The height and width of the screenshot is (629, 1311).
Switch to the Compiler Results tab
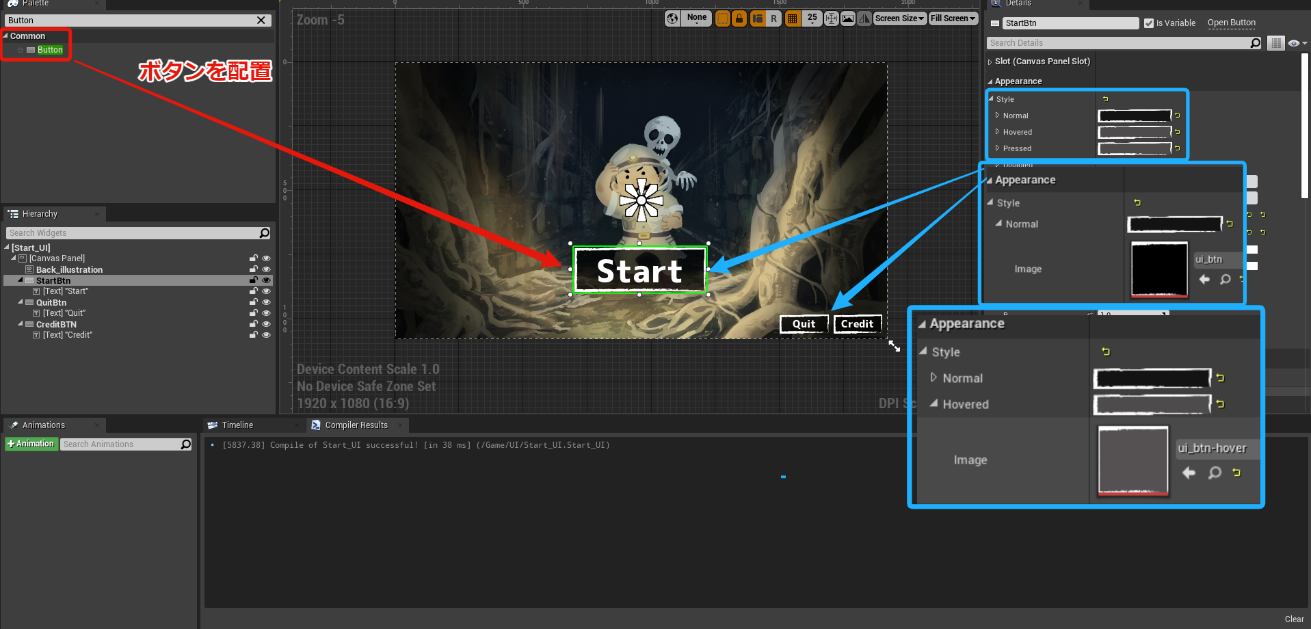click(x=356, y=425)
